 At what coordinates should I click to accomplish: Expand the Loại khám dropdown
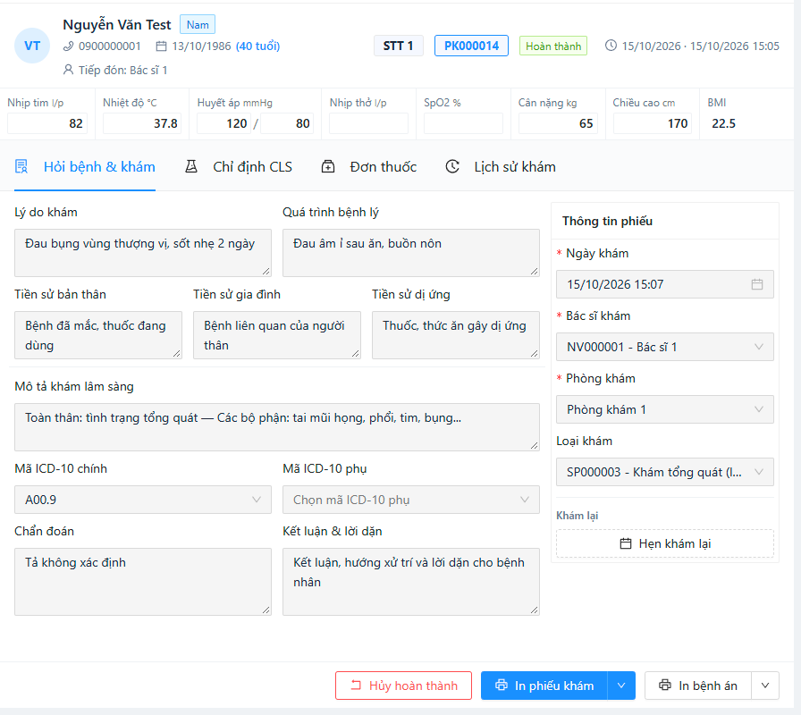(664, 472)
